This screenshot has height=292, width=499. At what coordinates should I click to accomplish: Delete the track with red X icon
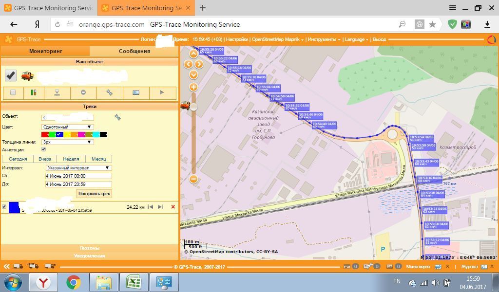click(x=173, y=207)
